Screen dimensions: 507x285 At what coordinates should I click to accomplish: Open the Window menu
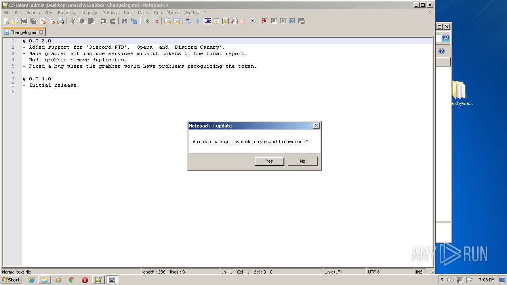click(192, 13)
